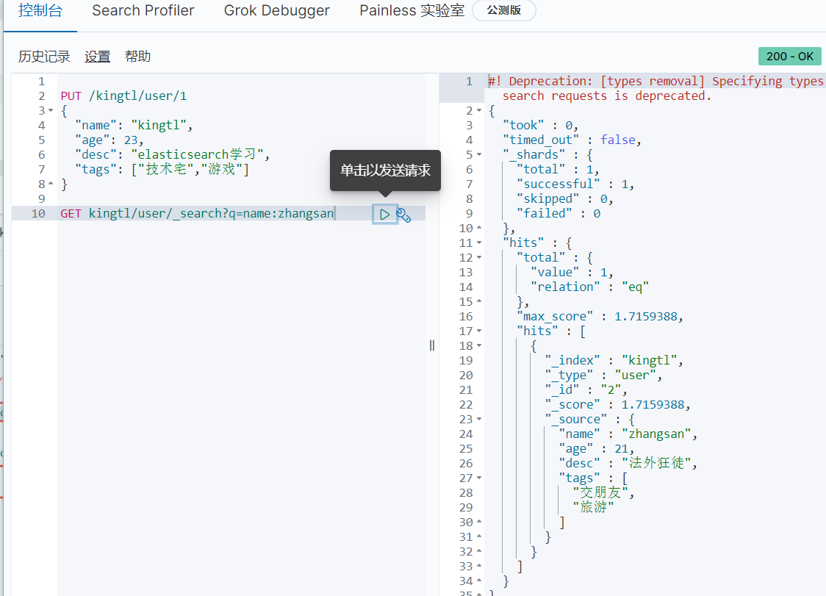The height and width of the screenshot is (596, 826).
Task: Fold the "_source" object in the response
Action: pyautogui.click(x=479, y=420)
